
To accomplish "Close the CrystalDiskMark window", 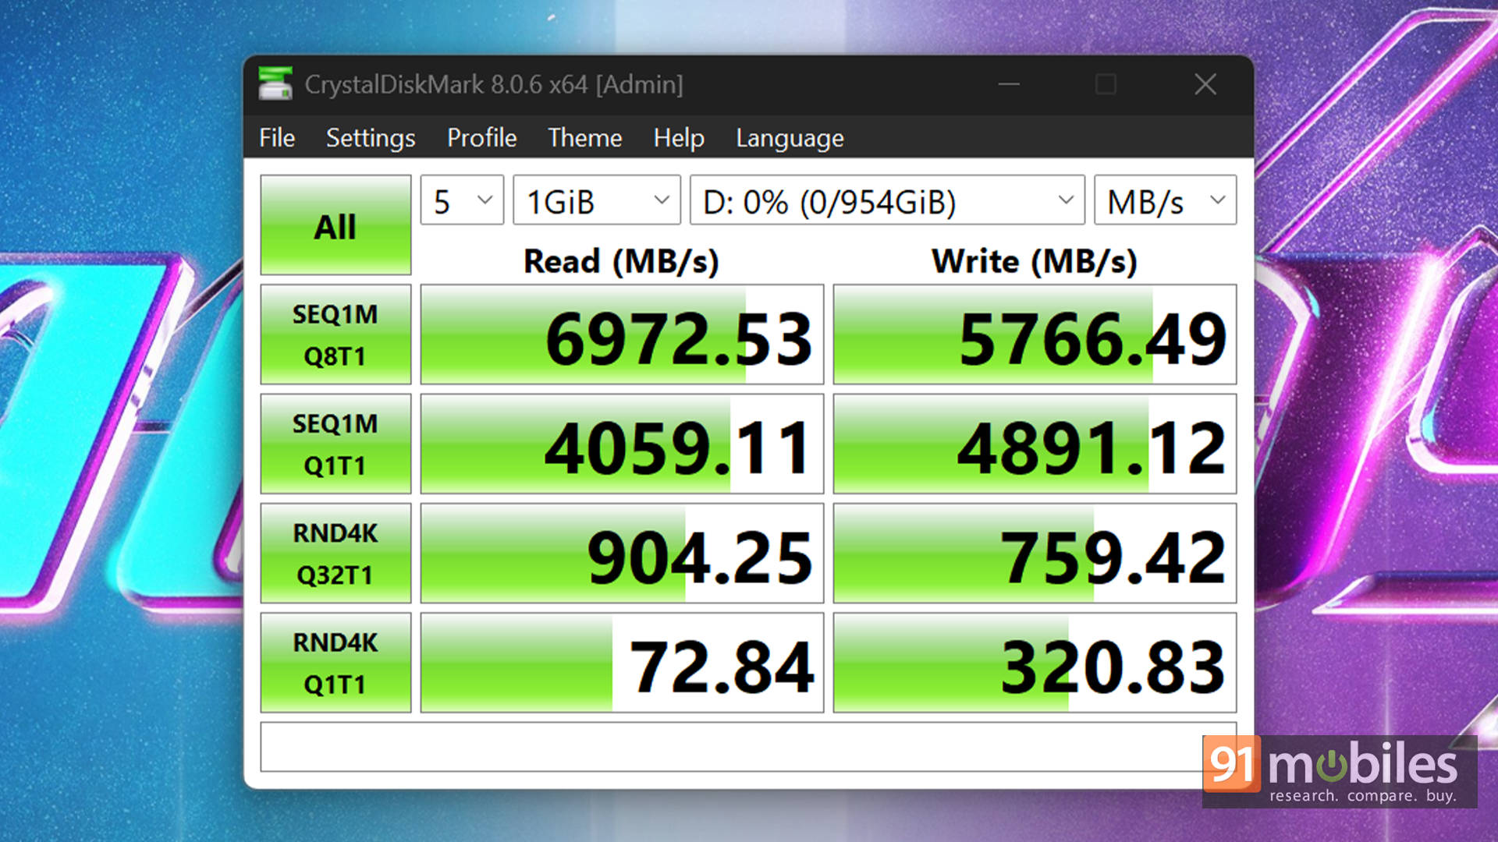I will [1205, 84].
